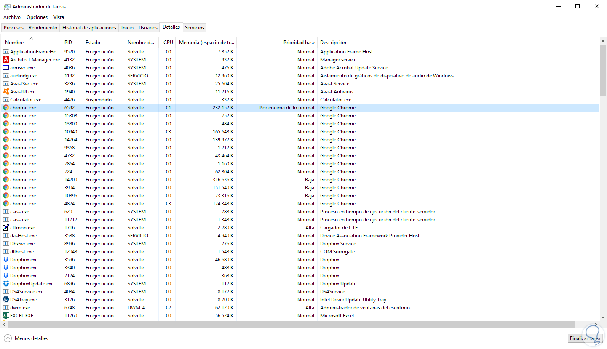Viewport: 607px width, 349px height.
Task: Click the dwm.exe process icon
Action: [x=6, y=308]
